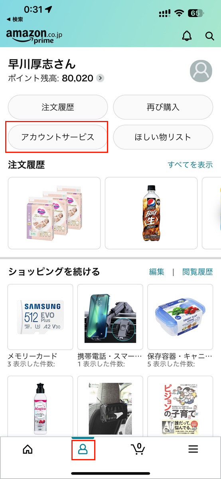Go back via the 検索 arrow
Image resolution: width=221 pixels, height=479 pixels.
pos(15,19)
